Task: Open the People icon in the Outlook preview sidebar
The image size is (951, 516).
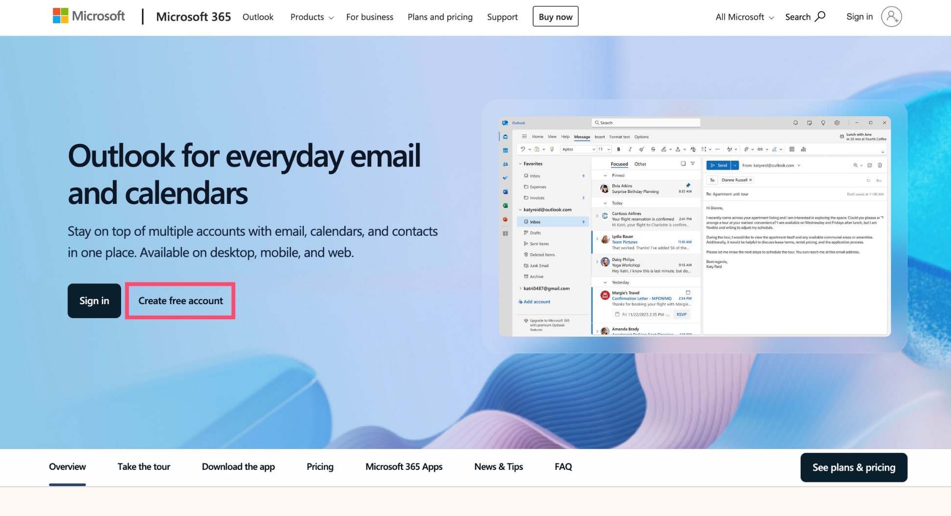Action: pos(505,164)
